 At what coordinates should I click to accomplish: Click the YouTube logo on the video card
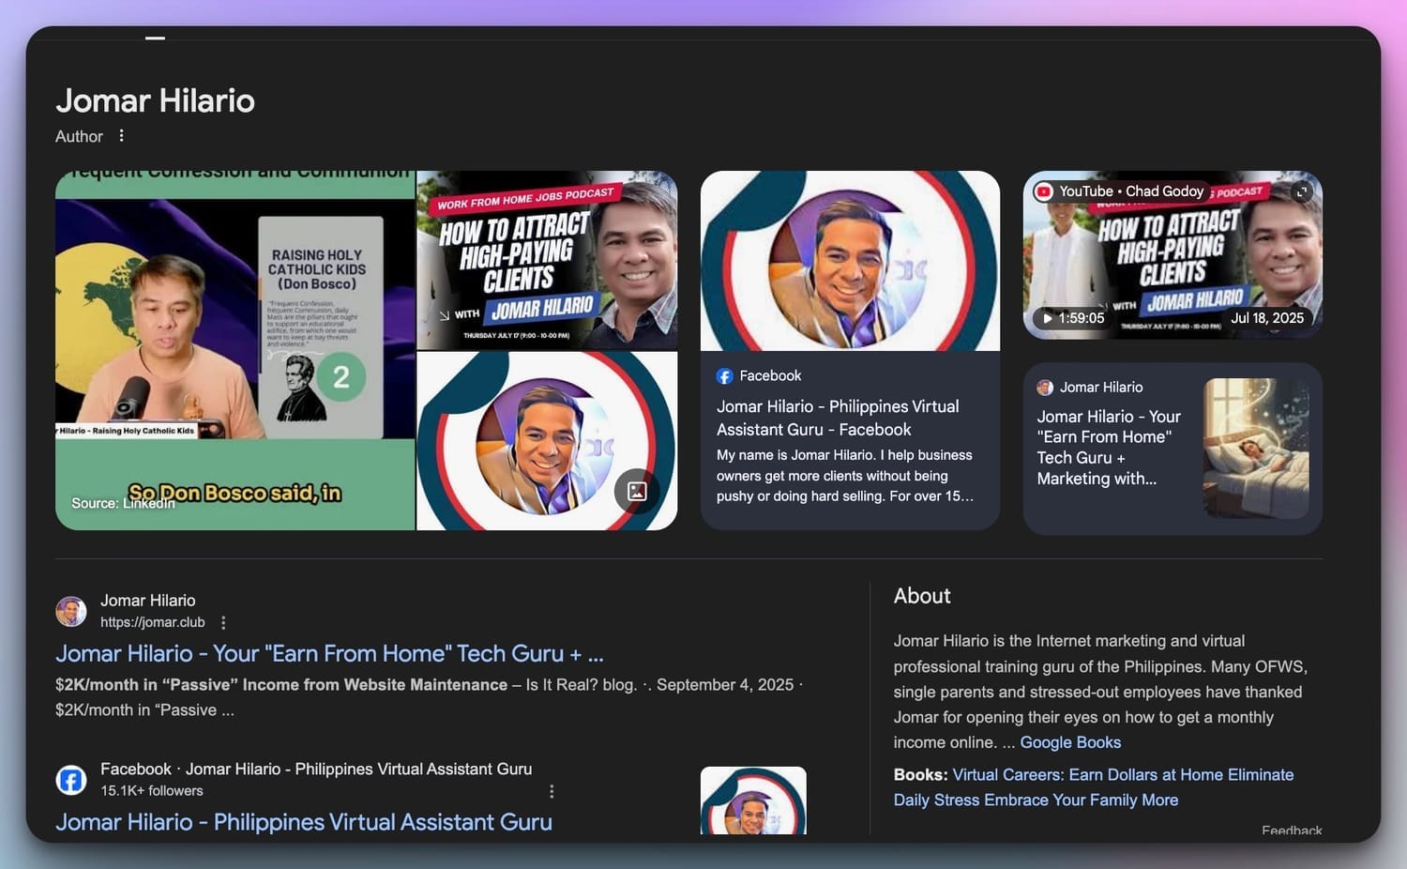[x=1043, y=191]
